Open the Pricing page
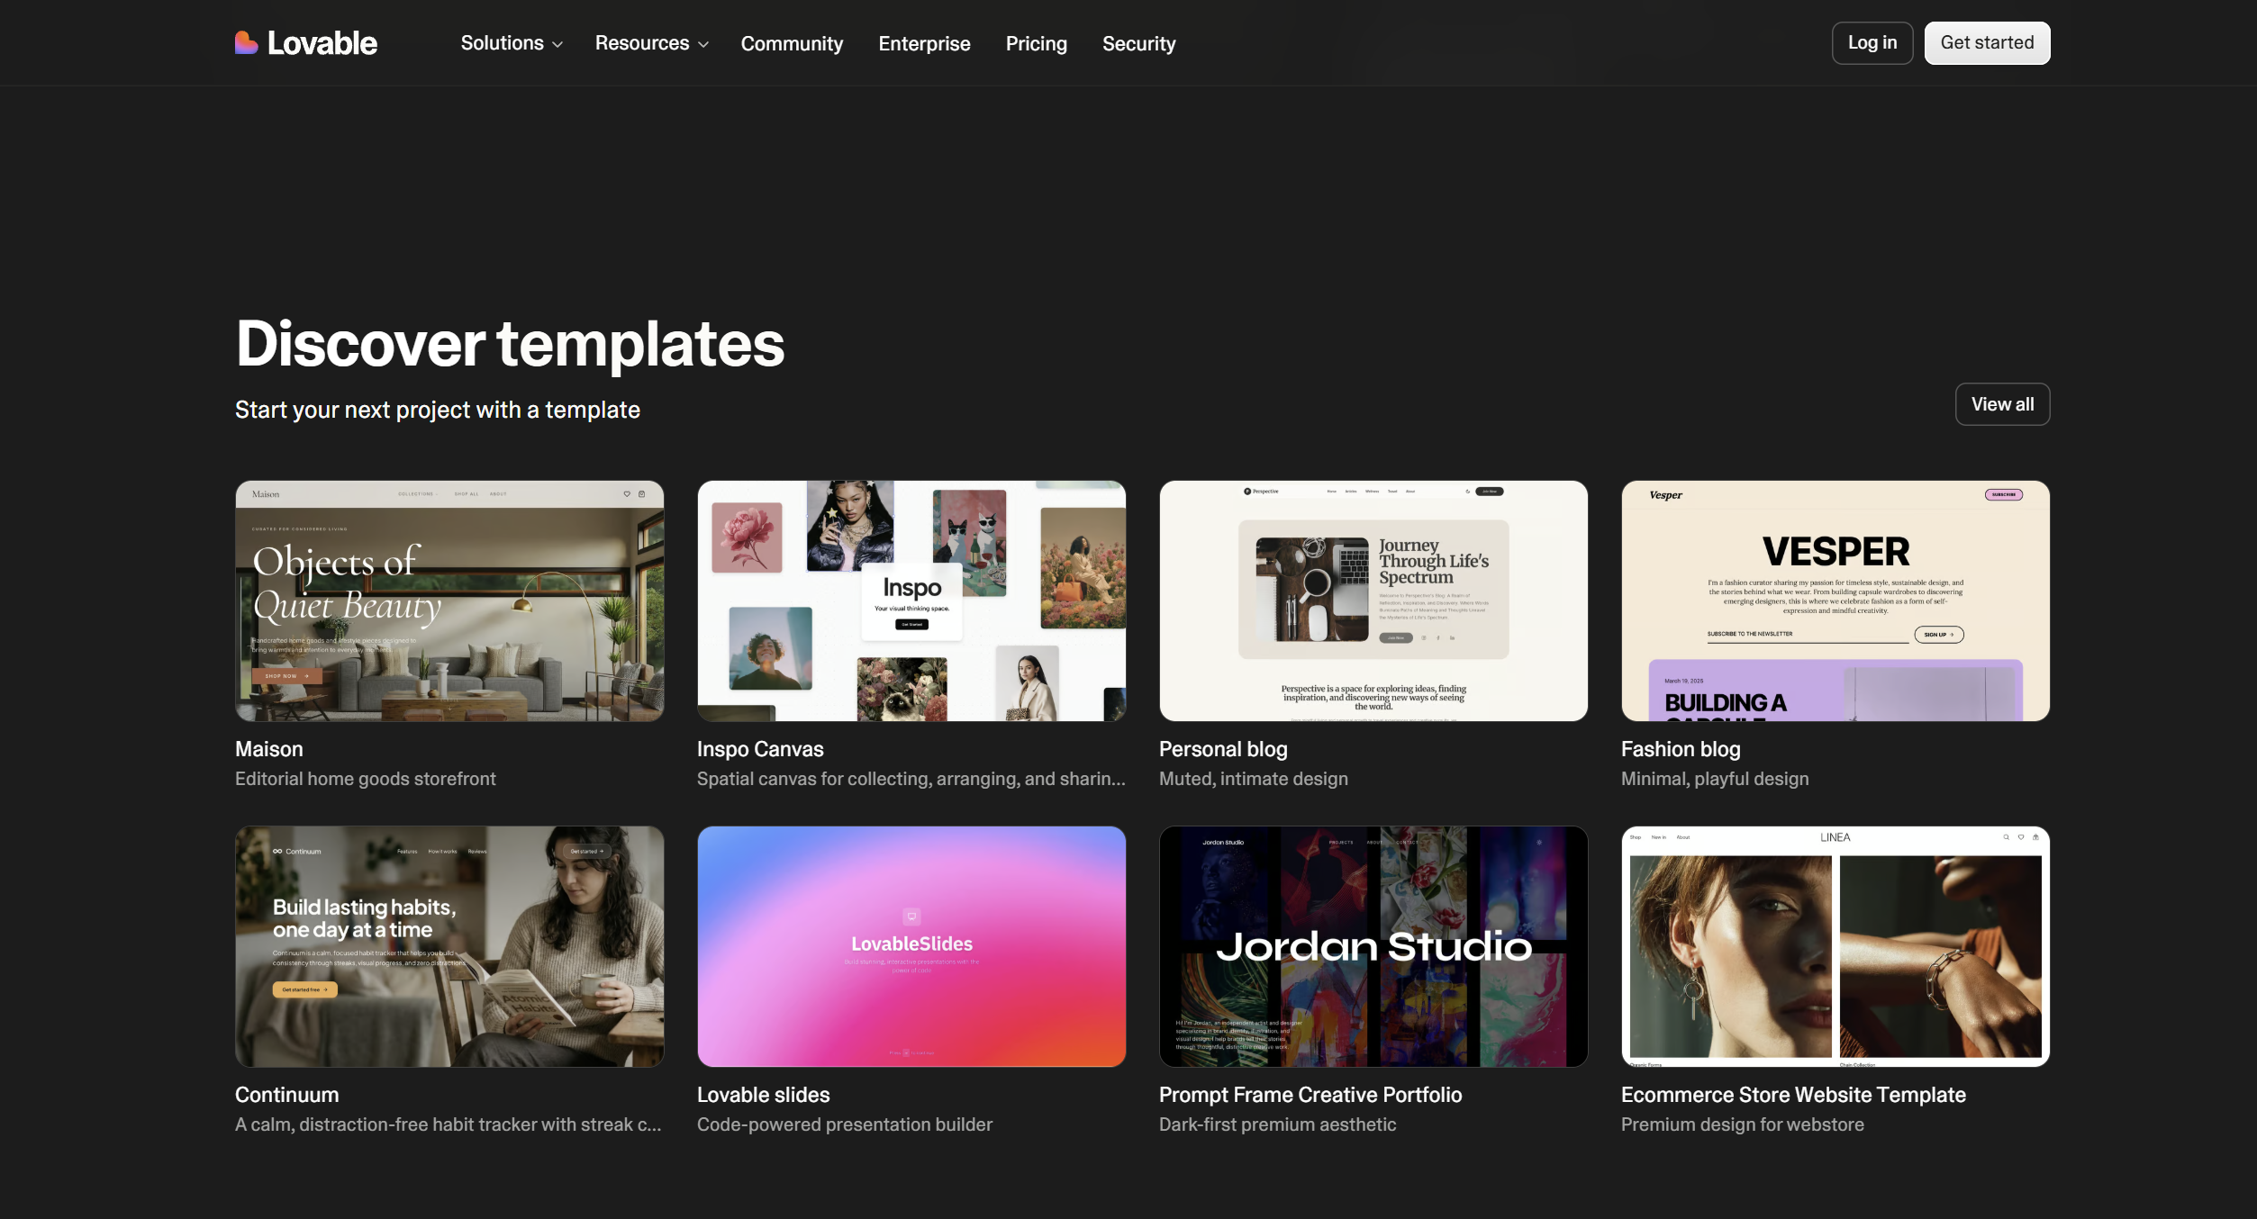 (x=1036, y=43)
